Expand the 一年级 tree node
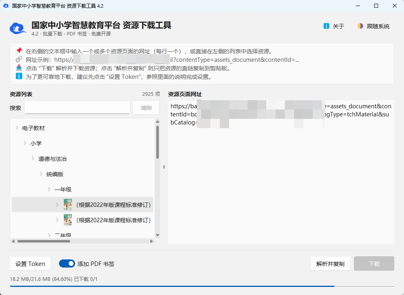404x295 pixels. tap(49, 189)
